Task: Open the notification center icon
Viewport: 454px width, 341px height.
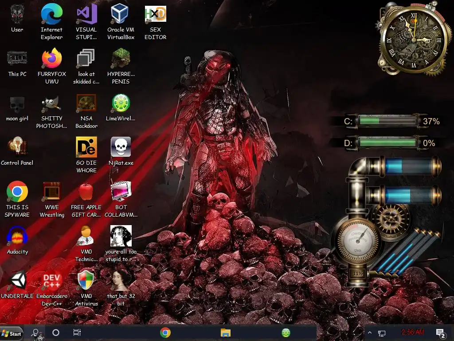Action: pyautogui.click(x=440, y=333)
